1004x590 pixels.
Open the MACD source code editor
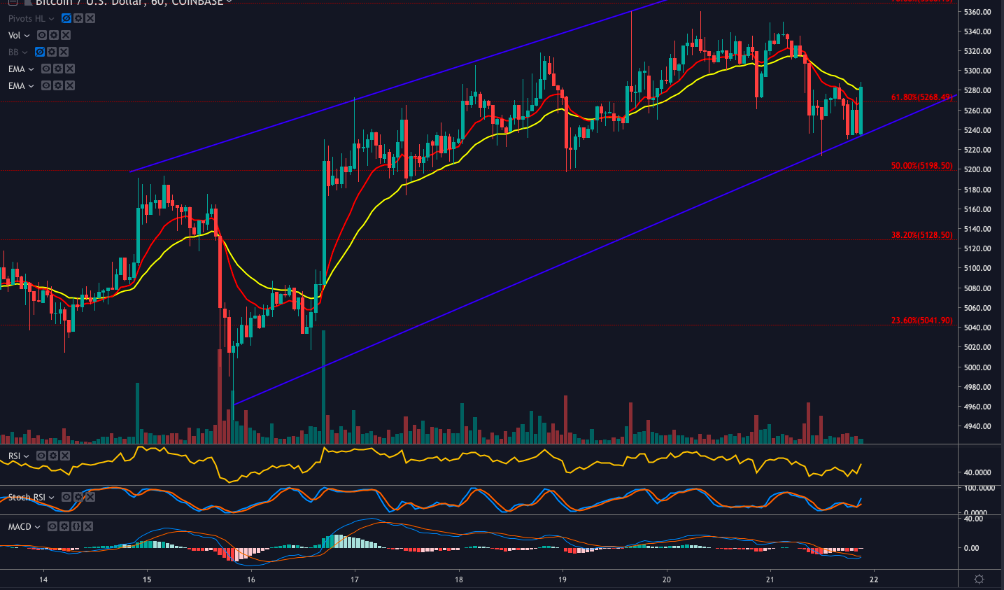pyautogui.click(x=76, y=526)
